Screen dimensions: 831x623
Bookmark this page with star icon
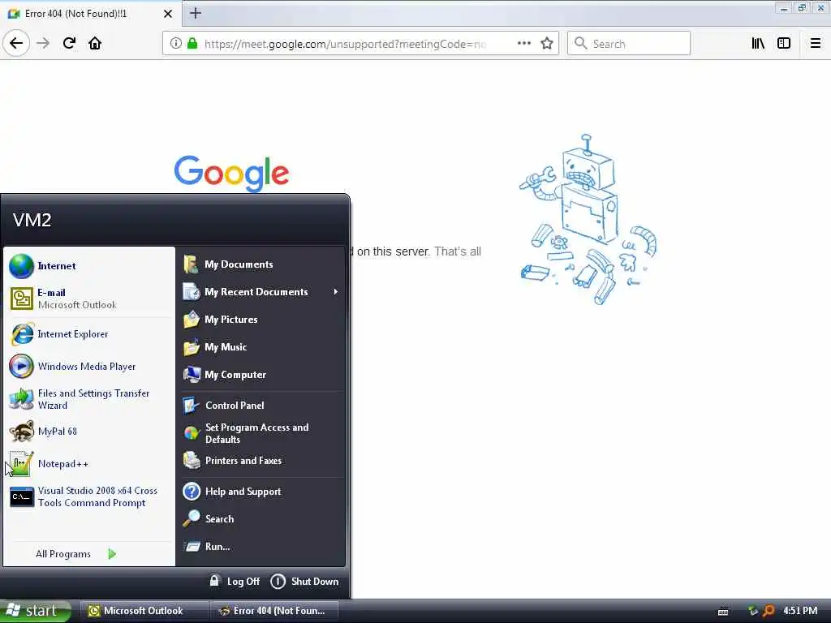547,44
